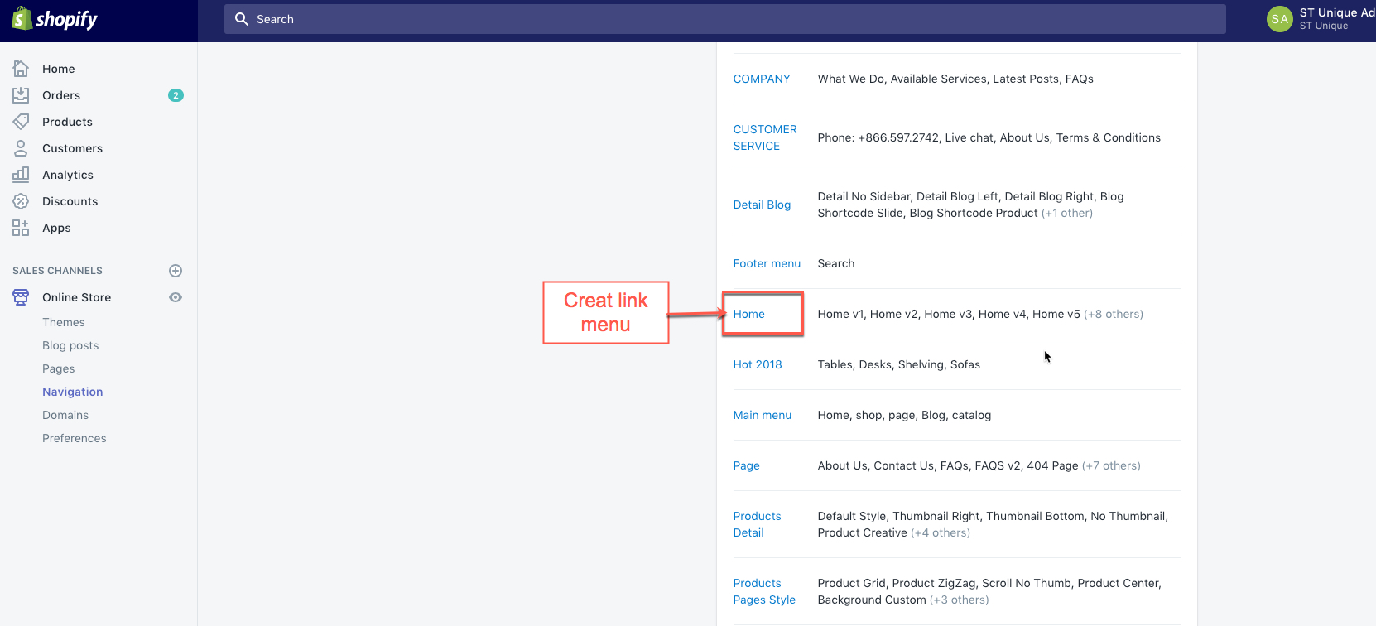The image size is (1376, 626).
Task: Click the Customers person icon
Action: click(21, 148)
